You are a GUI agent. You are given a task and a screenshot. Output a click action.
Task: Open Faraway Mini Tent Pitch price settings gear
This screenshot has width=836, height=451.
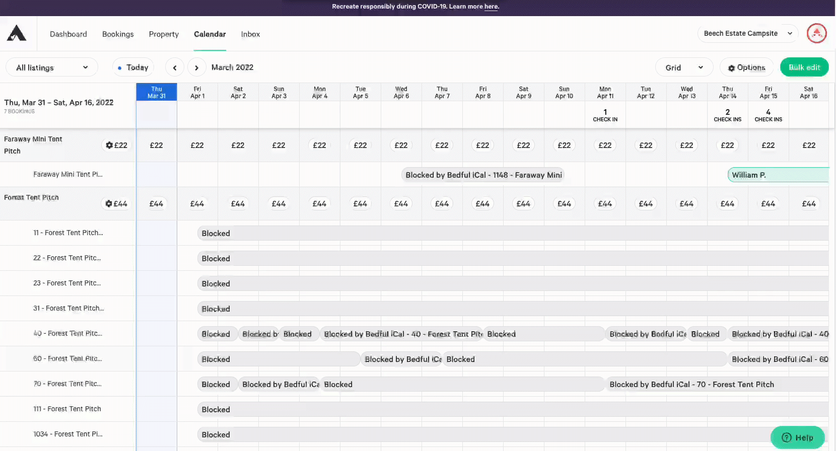point(109,145)
